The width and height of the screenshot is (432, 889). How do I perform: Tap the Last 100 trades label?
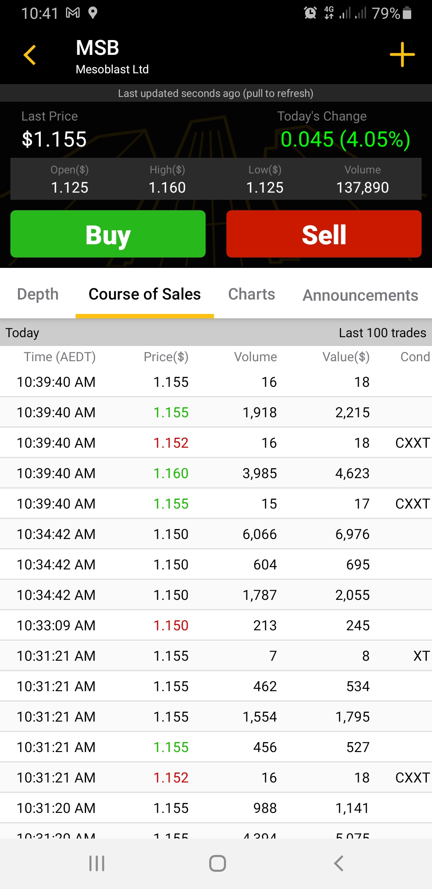coord(382,333)
